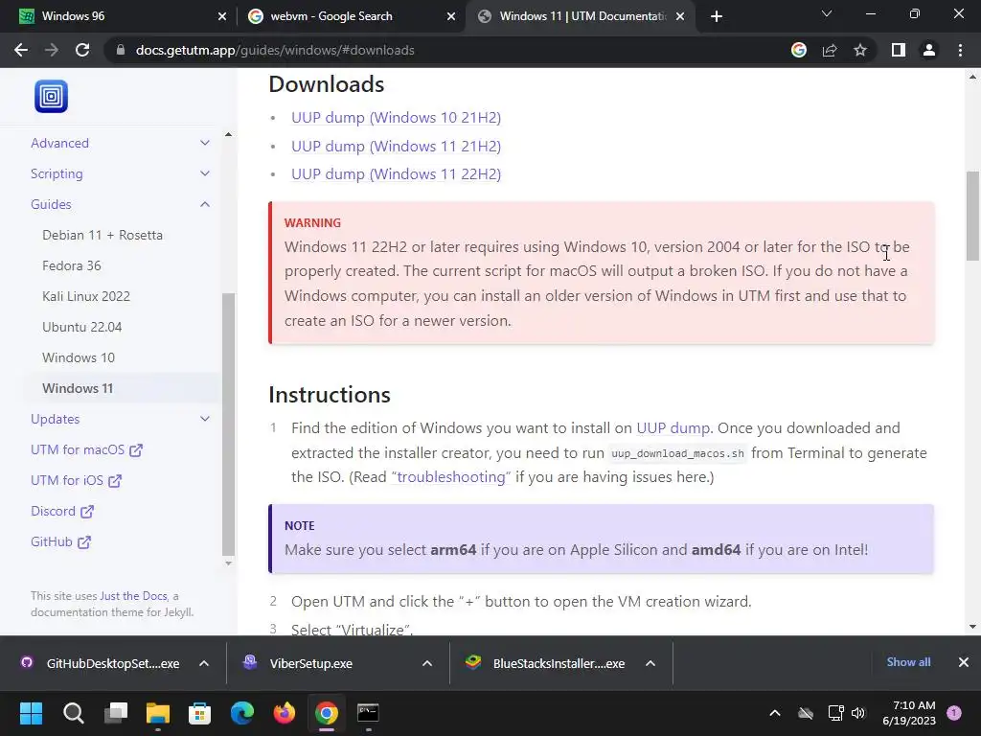
Task: Open the tab search dropdown arrow
Action: [x=827, y=13]
